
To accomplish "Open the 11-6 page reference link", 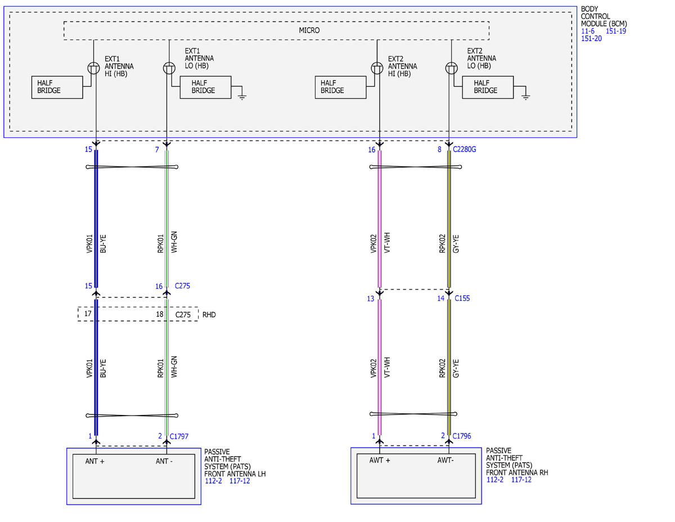I will 588,31.
